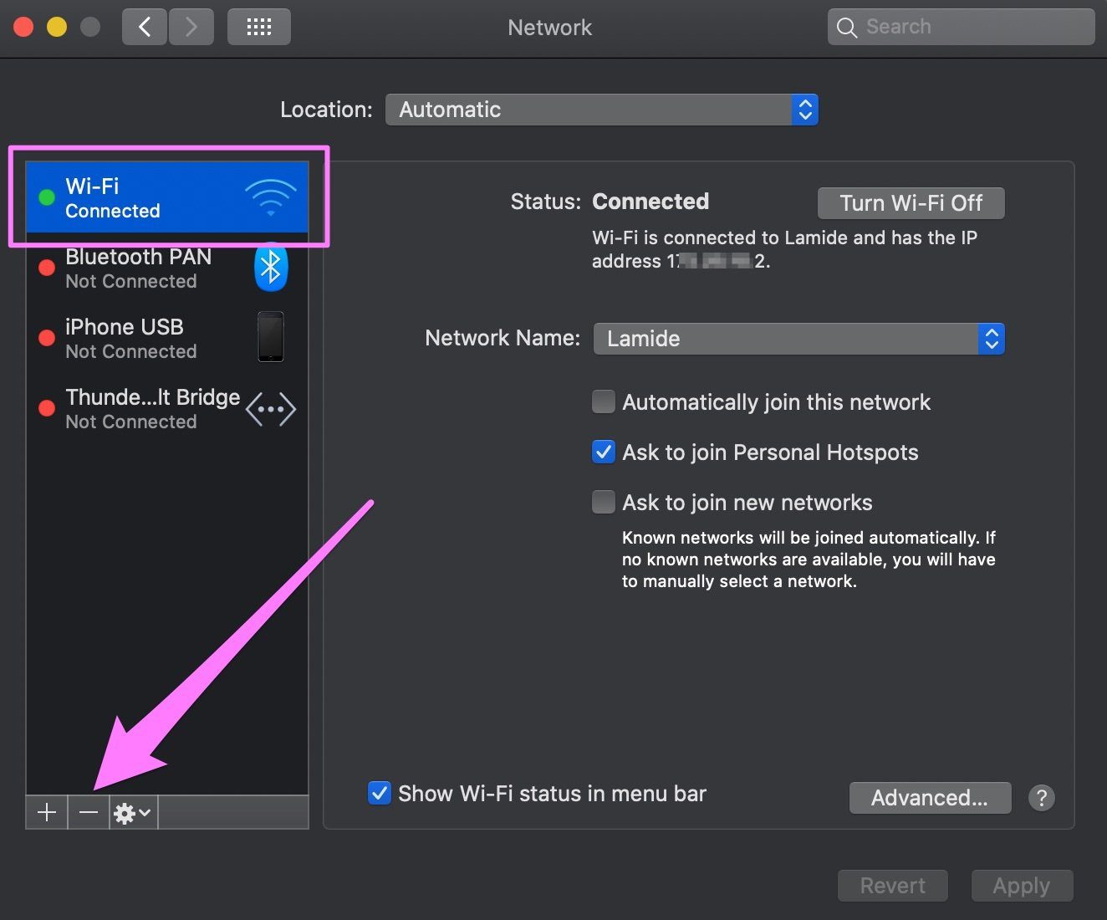Open Advanced network settings

pos(930,798)
